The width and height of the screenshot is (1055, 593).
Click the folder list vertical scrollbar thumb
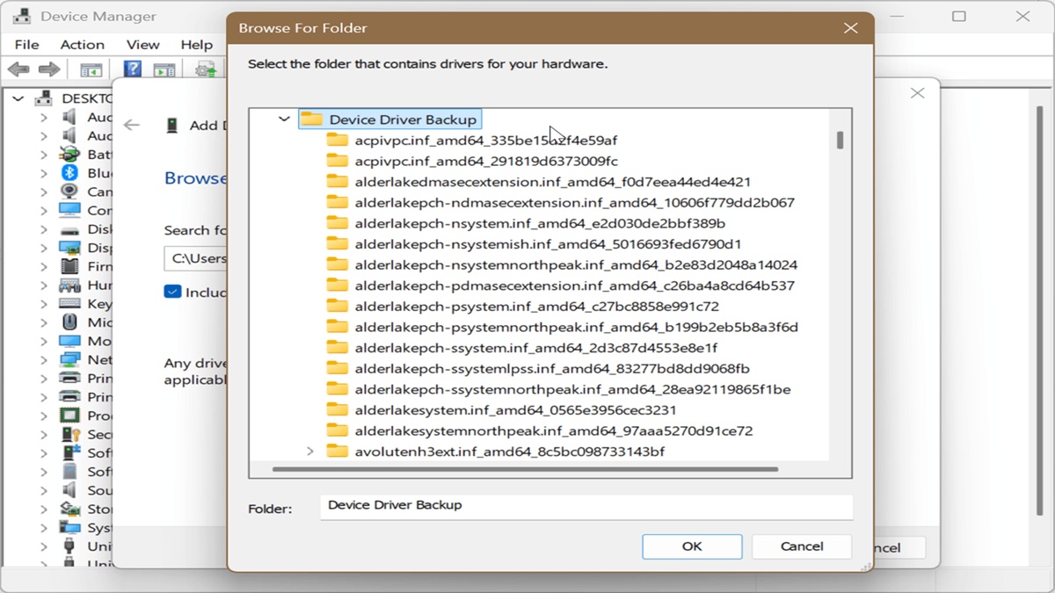[840, 140]
